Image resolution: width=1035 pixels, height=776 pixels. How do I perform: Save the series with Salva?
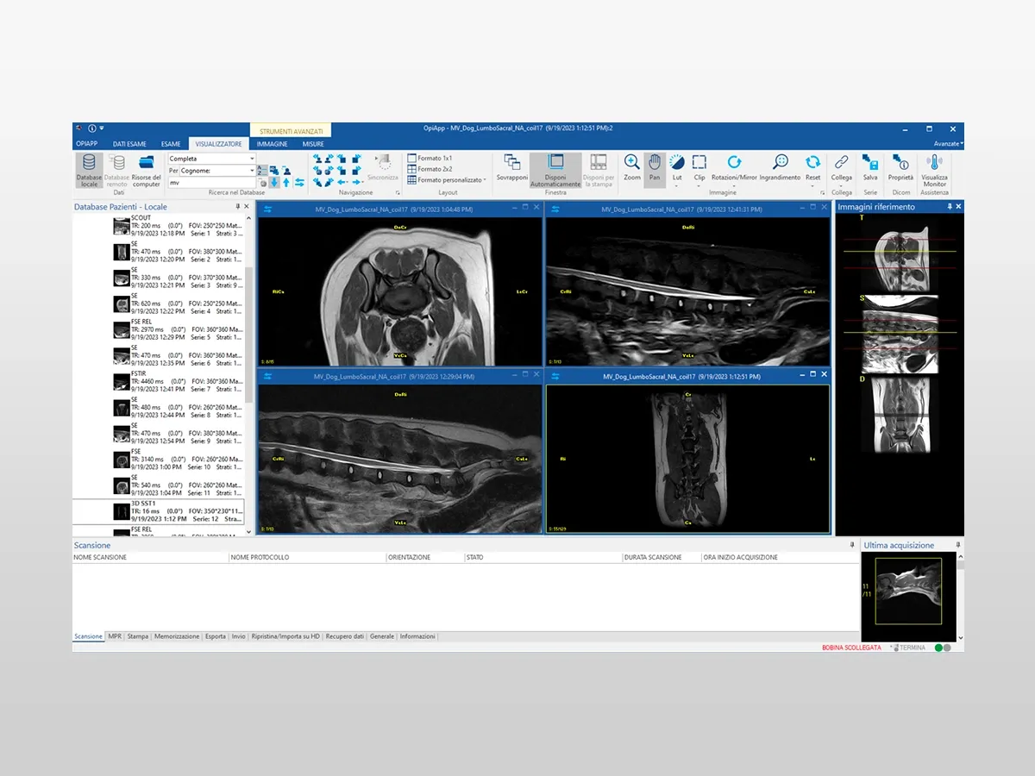pos(870,167)
